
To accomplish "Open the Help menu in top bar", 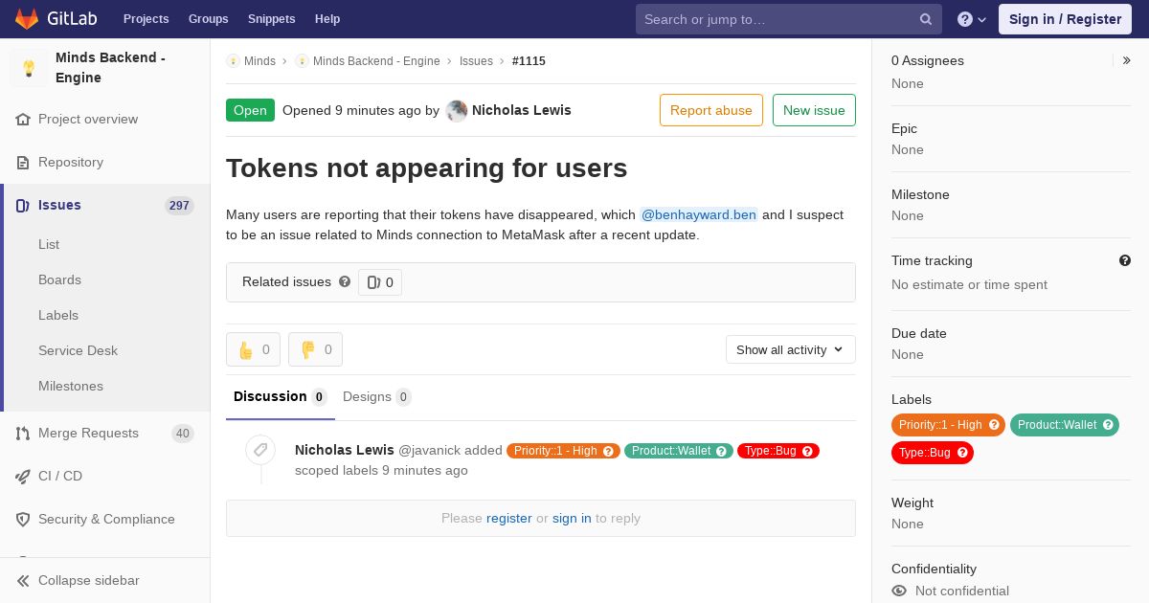I will tap(327, 19).
